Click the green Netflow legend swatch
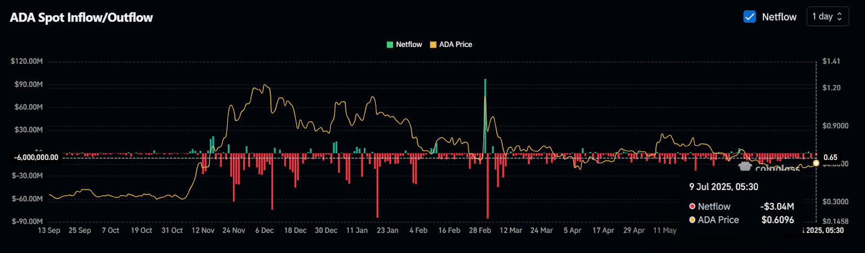The height and width of the screenshot is (253, 865). (x=390, y=45)
